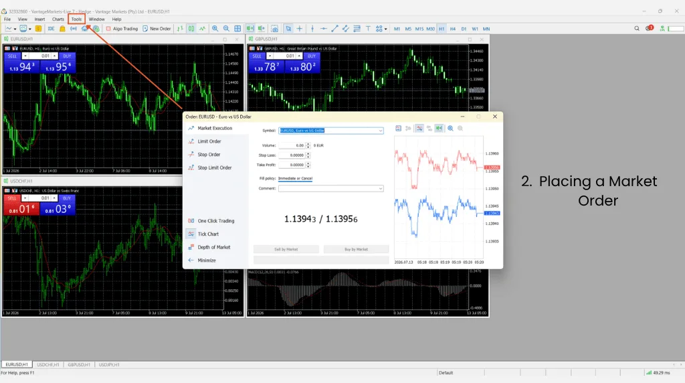Image resolution: width=685 pixels, height=383 pixels.
Task: Open the IDE (MetaEditor) toolbar icon
Action: pos(51,29)
